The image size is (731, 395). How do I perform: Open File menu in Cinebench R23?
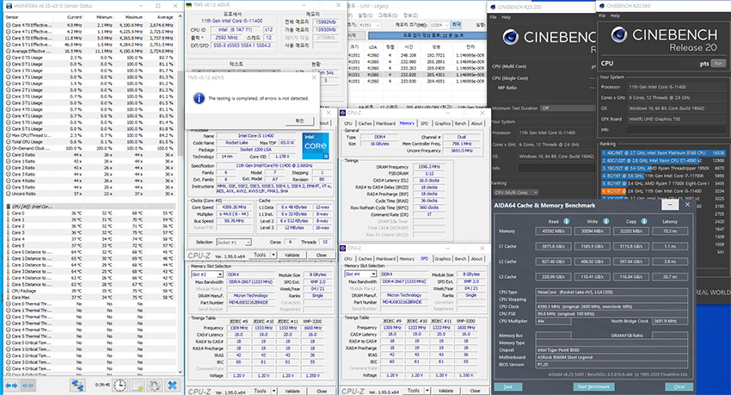point(493,17)
